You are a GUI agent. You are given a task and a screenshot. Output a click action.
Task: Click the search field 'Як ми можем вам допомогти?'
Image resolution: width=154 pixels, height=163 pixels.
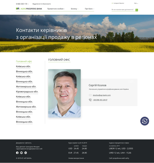(x=123, y=10)
